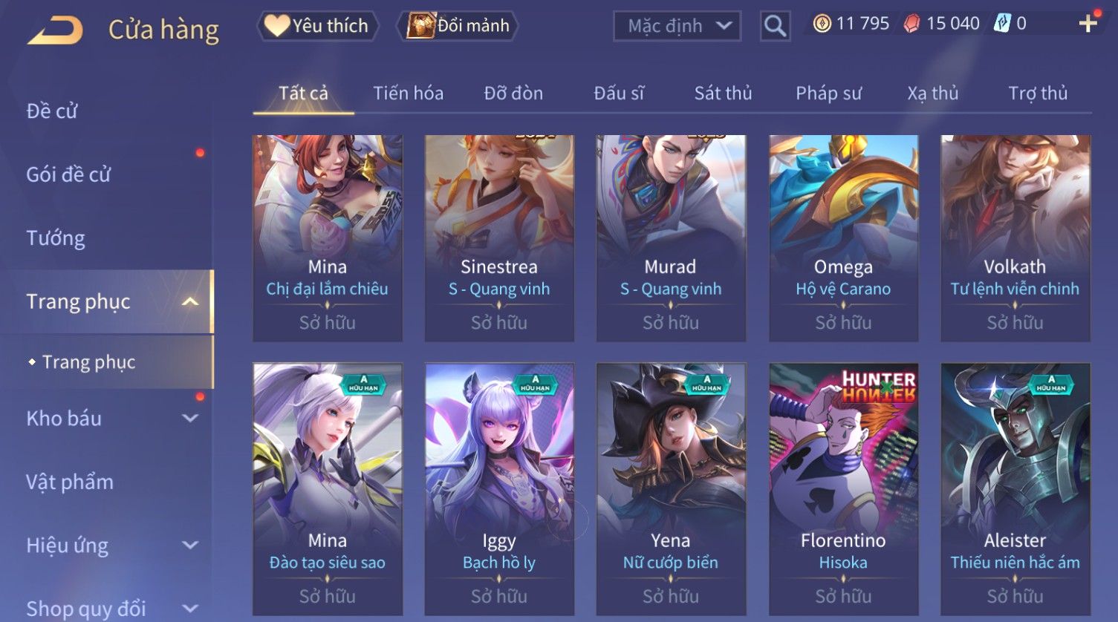The height and width of the screenshot is (622, 1118).
Task: Select the Omega Hộ vệ Carano skin
Action: point(843,238)
